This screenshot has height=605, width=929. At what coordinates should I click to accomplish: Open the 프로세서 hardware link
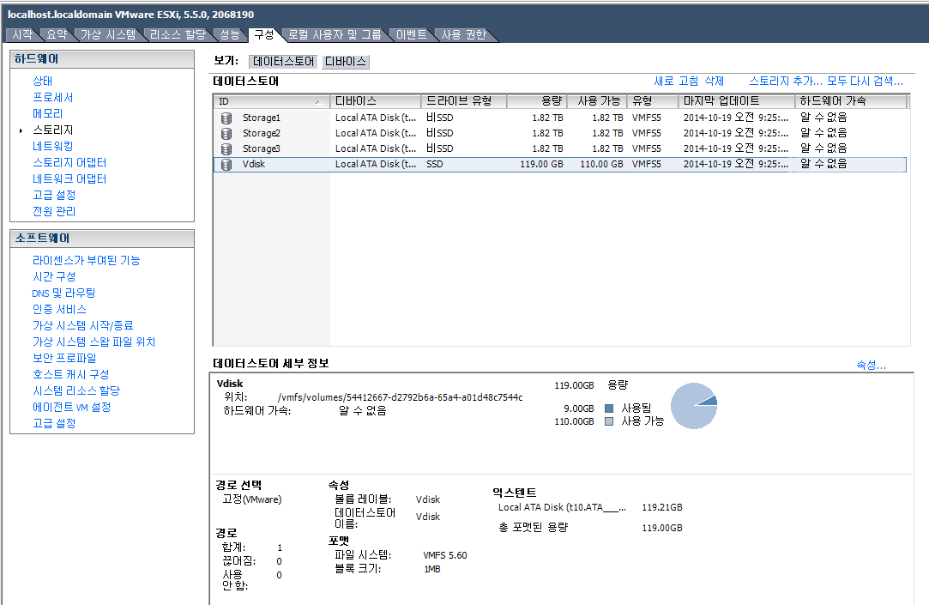click(x=52, y=97)
